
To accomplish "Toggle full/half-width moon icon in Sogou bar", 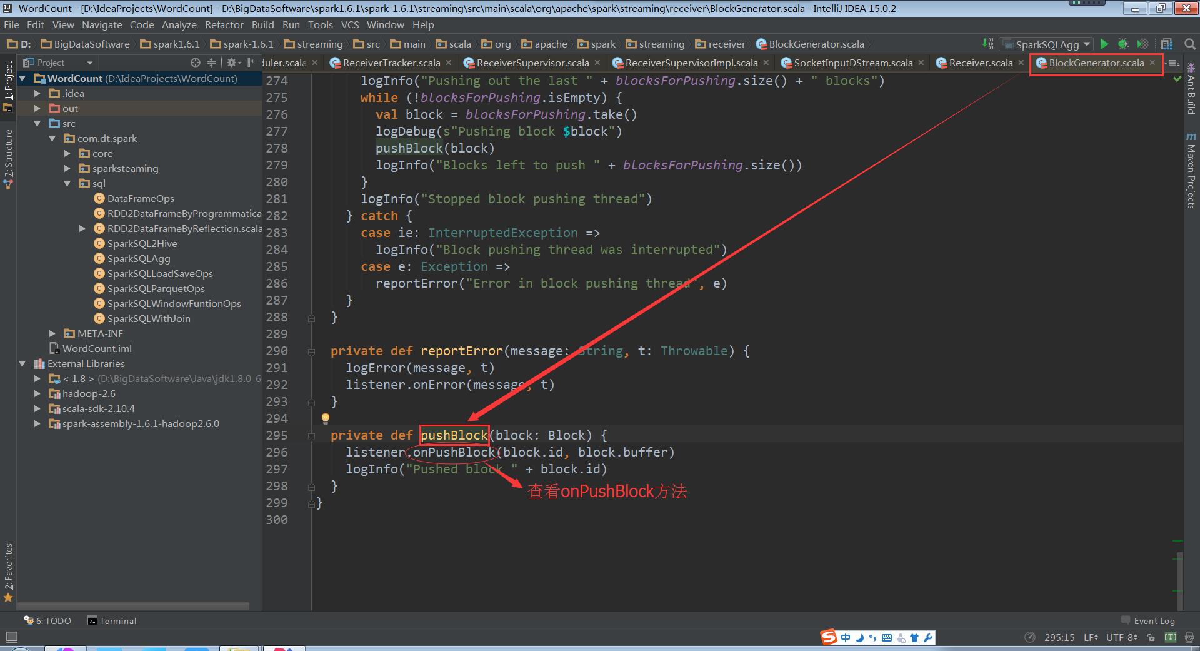I will point(859,638).
